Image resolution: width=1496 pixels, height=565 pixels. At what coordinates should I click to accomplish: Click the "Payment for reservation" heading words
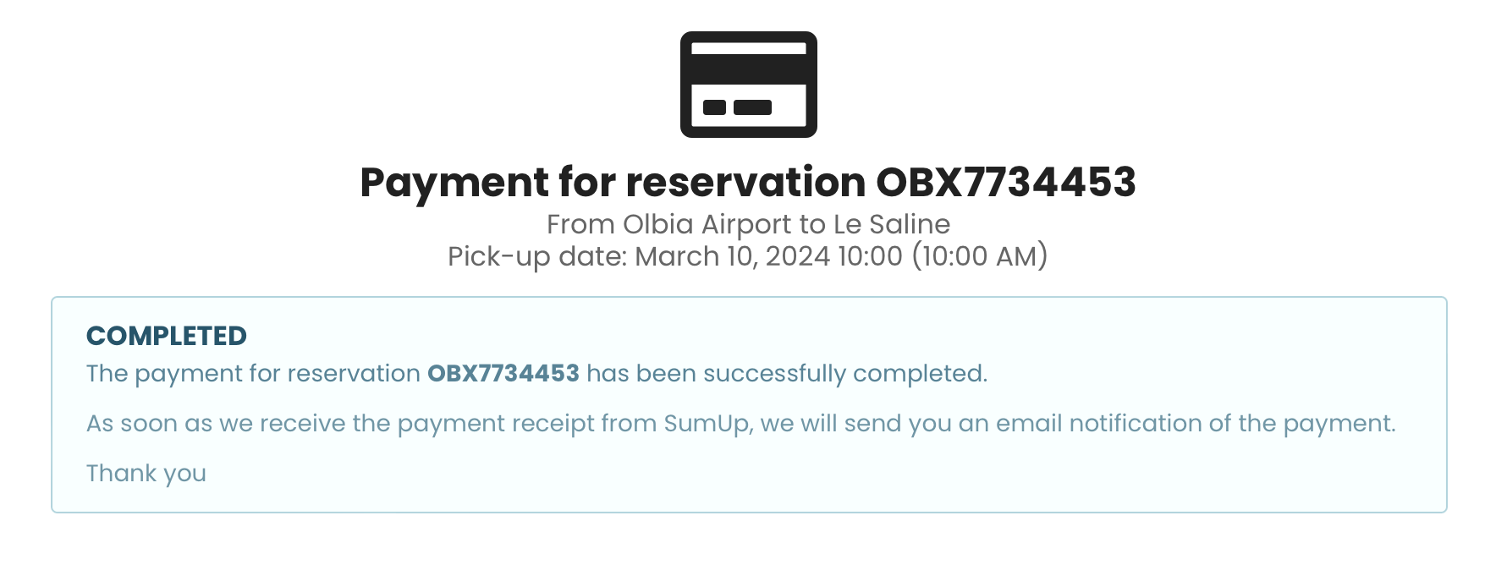[612, 183]
